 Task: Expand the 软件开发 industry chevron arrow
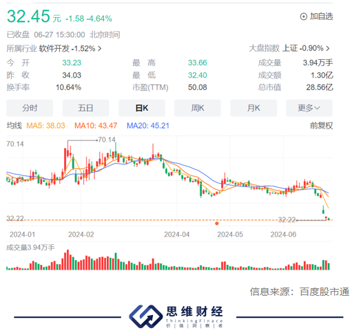coord(99,49)
